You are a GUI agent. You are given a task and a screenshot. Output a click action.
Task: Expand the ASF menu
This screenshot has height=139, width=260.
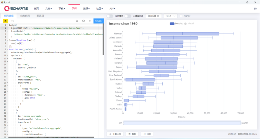click(x=112, y=9)
